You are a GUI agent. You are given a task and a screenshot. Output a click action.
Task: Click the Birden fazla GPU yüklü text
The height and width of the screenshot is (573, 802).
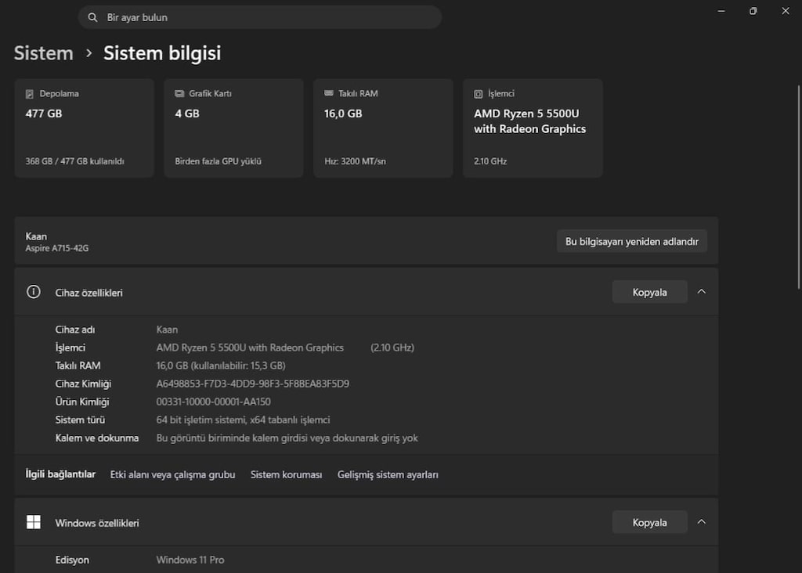point(218,161)
